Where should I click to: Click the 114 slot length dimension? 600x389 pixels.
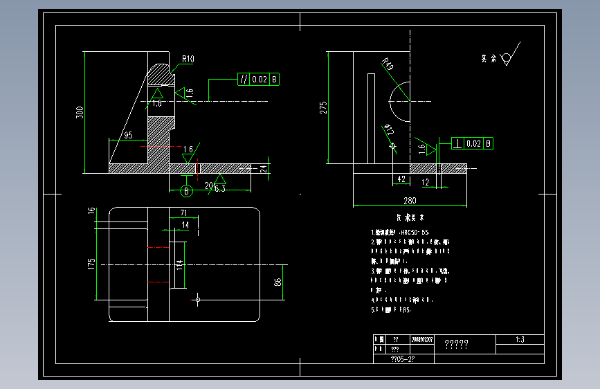pos(179,265)
